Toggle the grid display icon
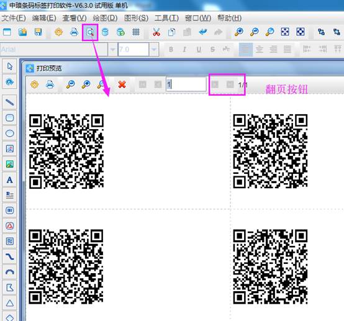Viewport: 344px width, 321px height. (x=136, y=32)
